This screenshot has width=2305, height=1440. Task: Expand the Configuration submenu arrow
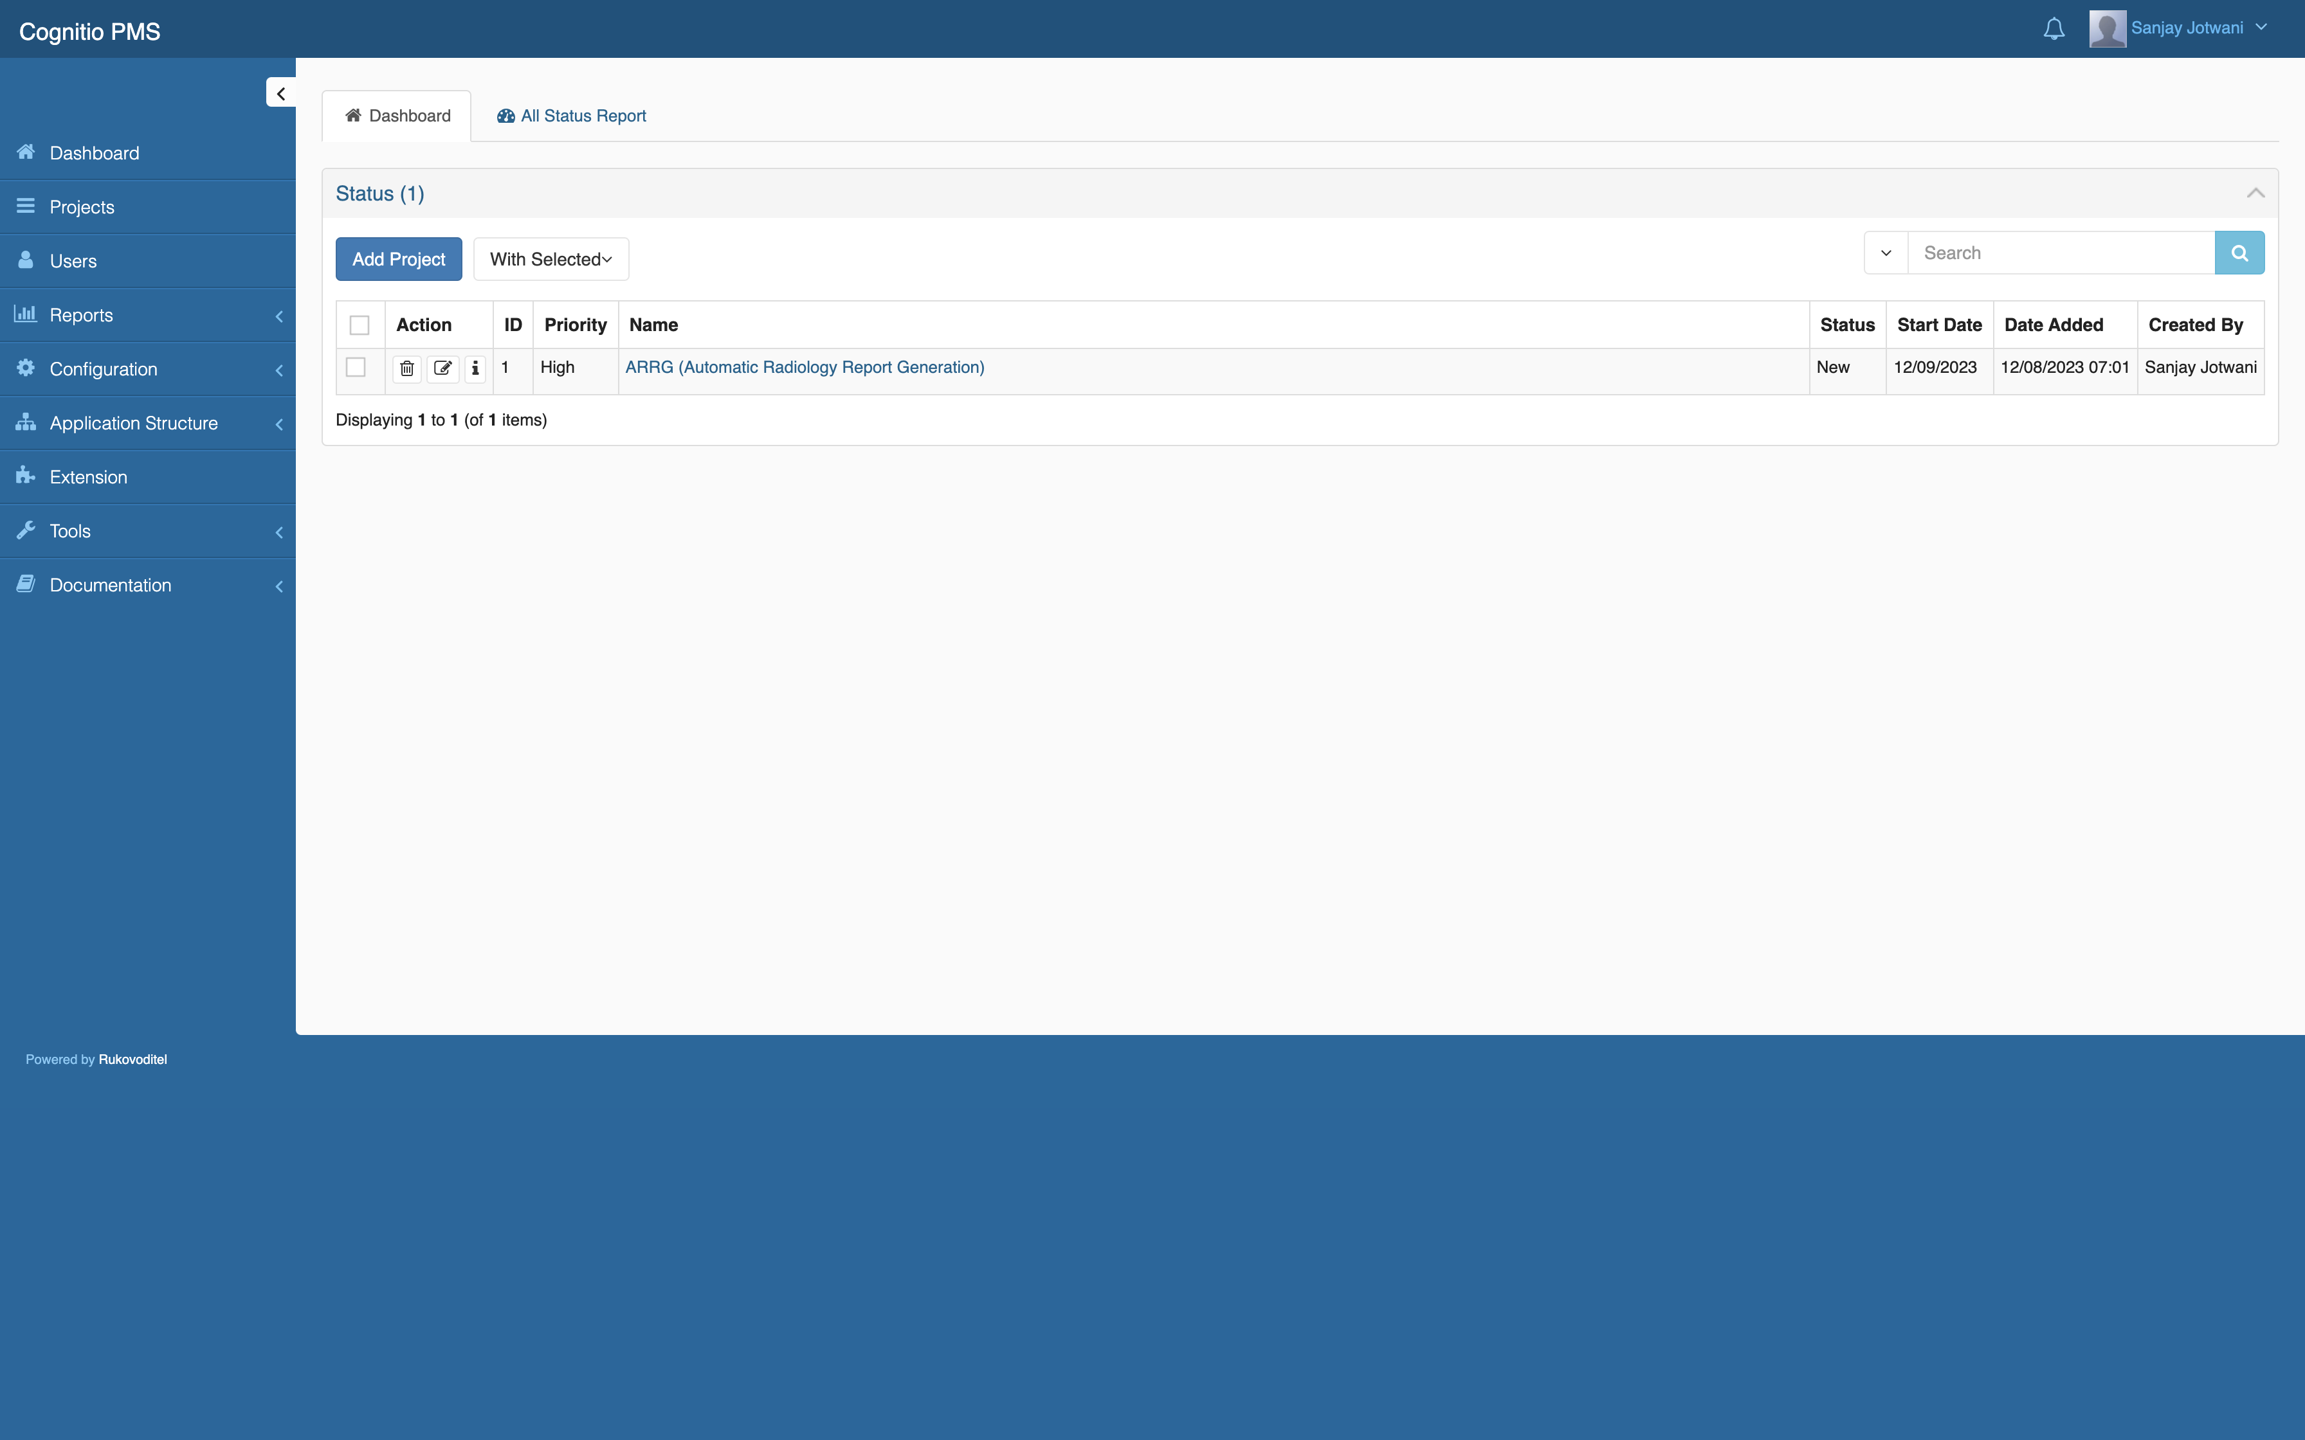tap(279, 370)
